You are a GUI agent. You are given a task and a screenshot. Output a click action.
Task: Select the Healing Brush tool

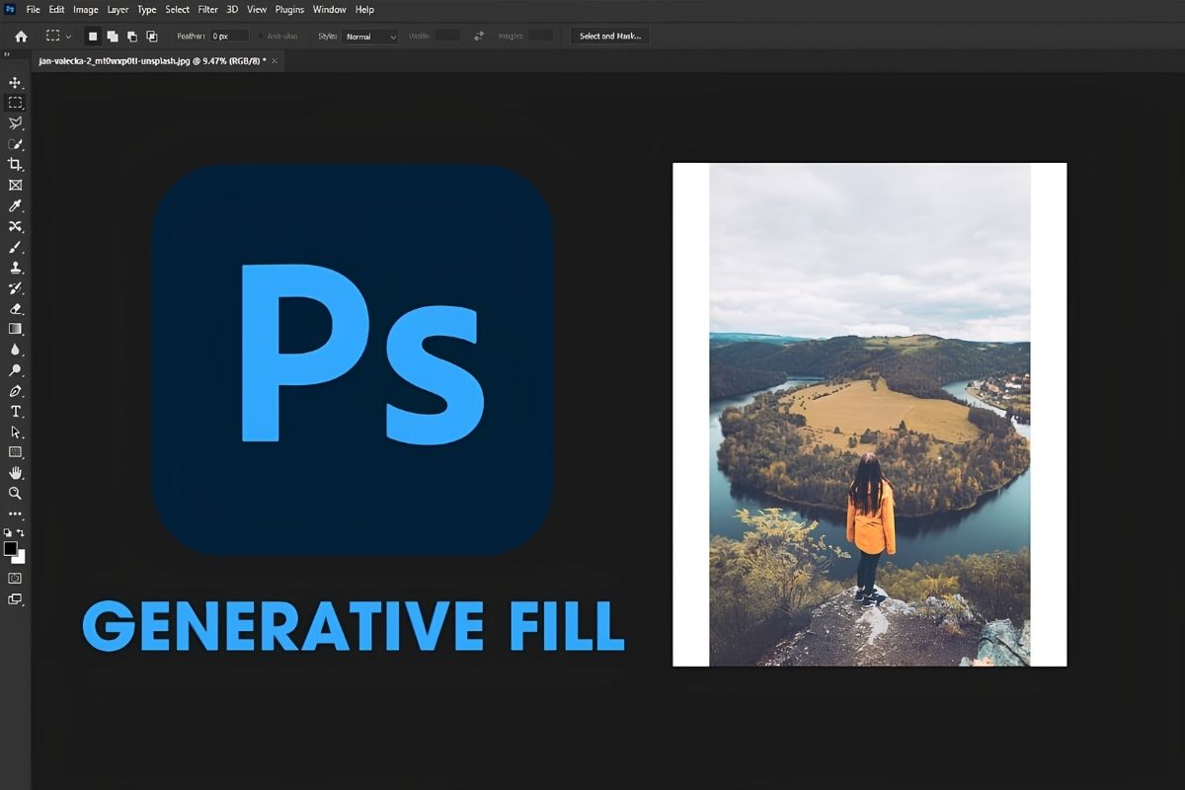[x=15, y=226]
